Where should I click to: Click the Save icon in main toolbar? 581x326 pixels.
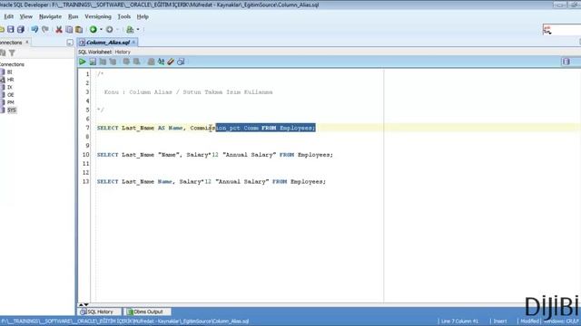(10, 29)
